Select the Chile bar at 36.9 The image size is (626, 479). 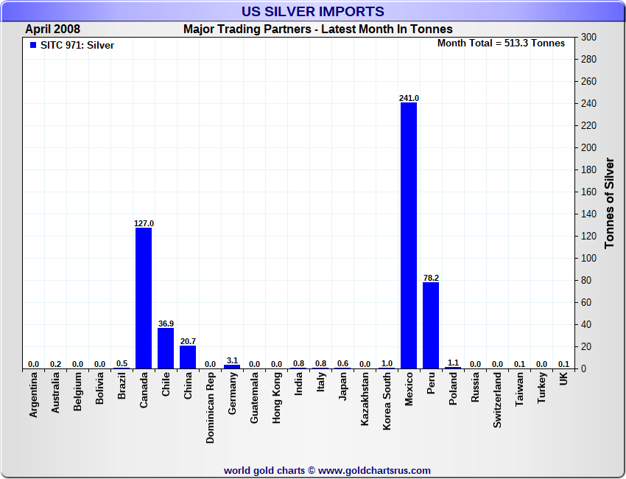pos(166,348)
